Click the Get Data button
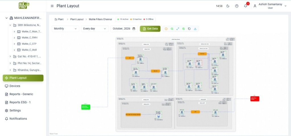The width and height of the screenshot is (291, 136). [x=150, y=29]
